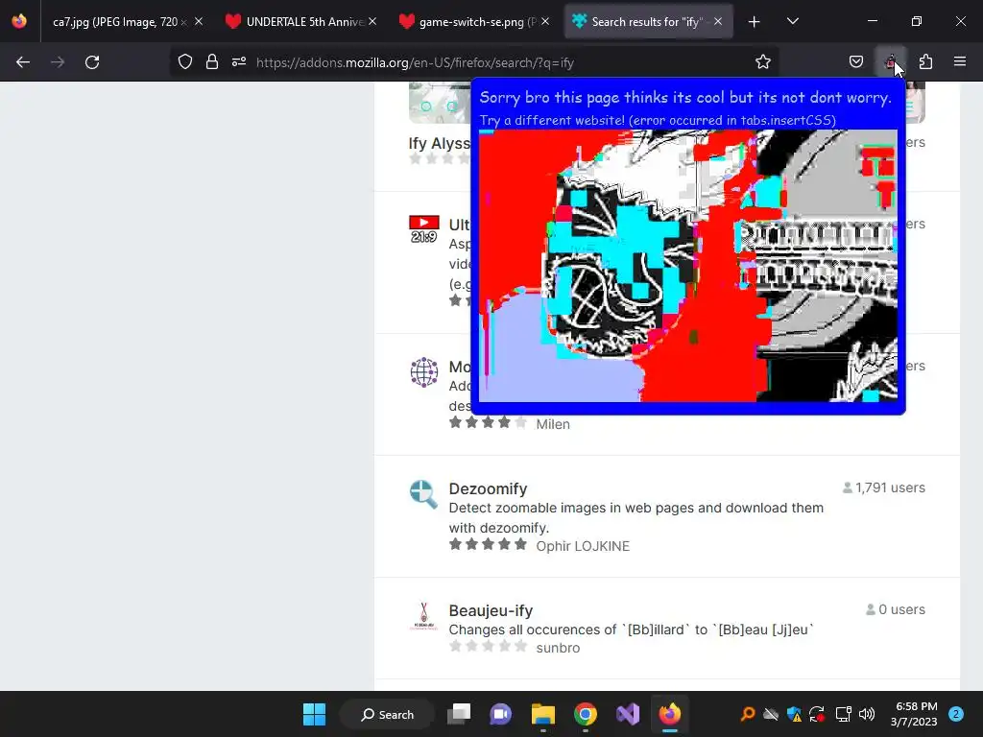Click the Dezoomify magnifier icon
Viewport: 983px width, 737px height.
423,494
